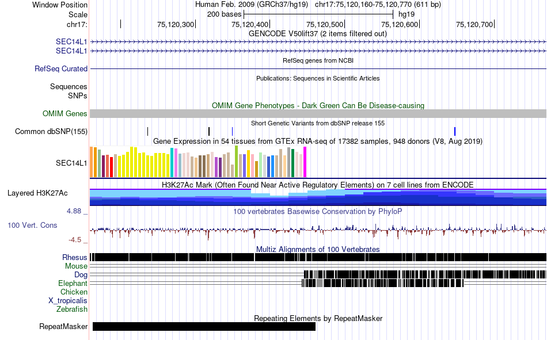Click the PhyloP minimum value -4.5
Image resolution: width=547 pixels, height=340 pixels.
point(75,239)
